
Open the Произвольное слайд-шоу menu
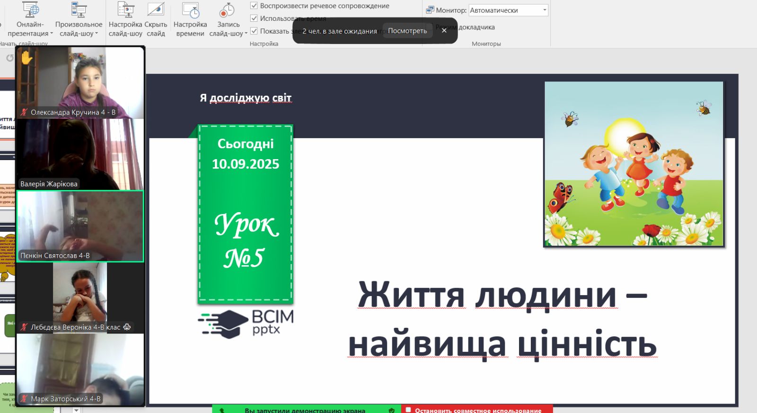click(79, 19)
